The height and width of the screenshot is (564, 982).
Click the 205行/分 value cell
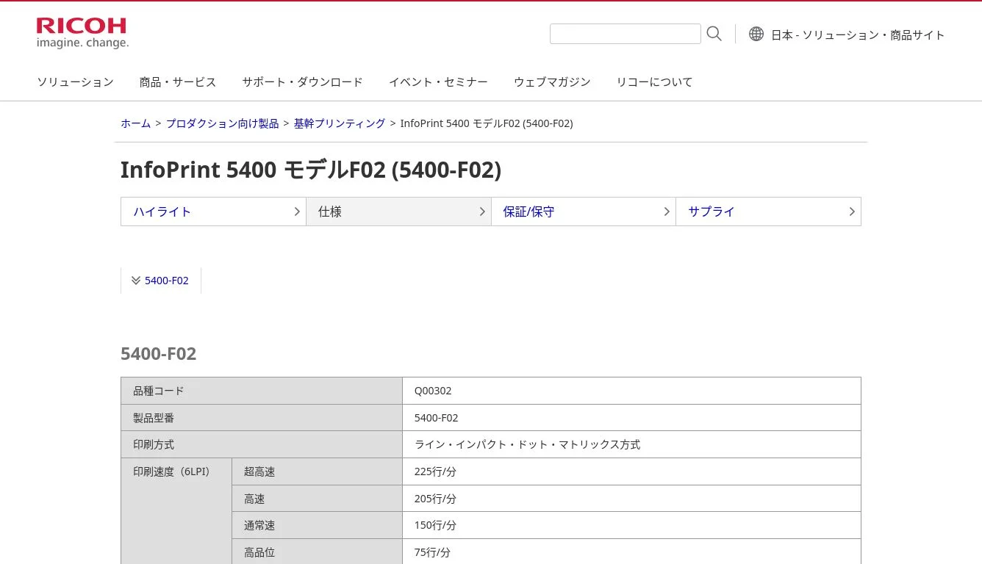point(631,499)
